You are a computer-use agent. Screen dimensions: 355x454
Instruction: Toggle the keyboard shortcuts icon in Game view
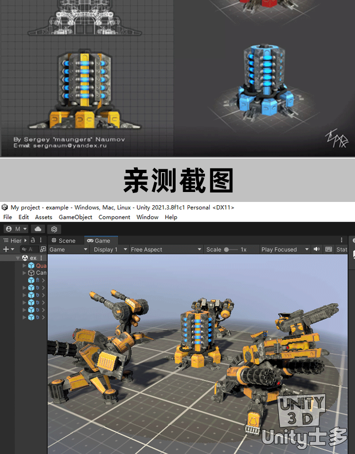coord(328,249)
